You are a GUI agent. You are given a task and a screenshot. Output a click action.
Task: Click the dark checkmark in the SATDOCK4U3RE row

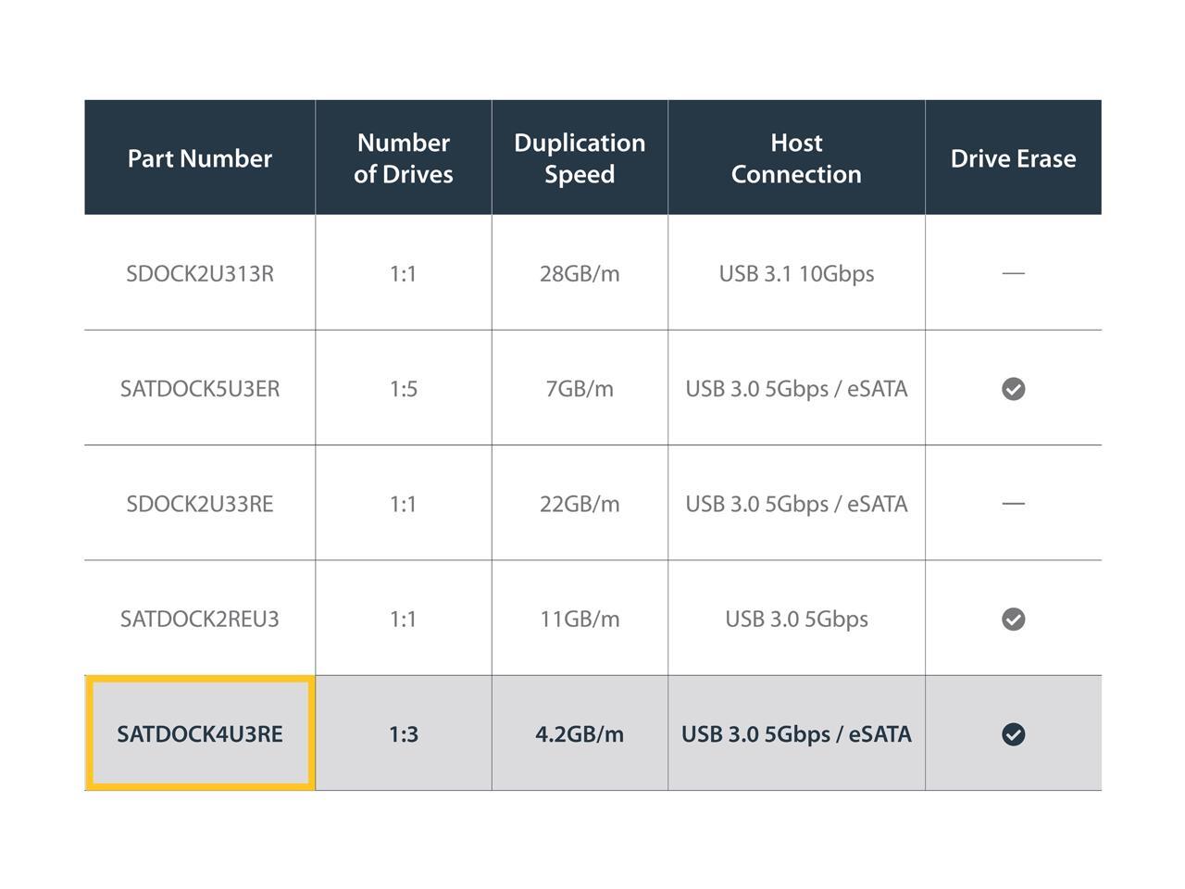(1013, 734)
